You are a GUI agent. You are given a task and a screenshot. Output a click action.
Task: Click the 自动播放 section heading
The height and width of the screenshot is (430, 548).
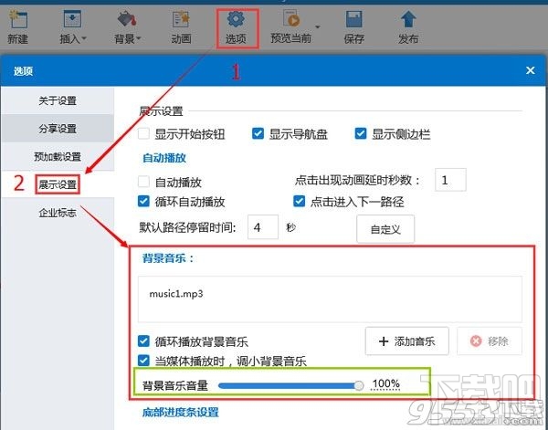164,158
